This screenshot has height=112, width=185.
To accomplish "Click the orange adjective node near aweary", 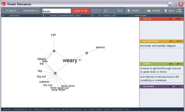I will (x=87, y=53).
